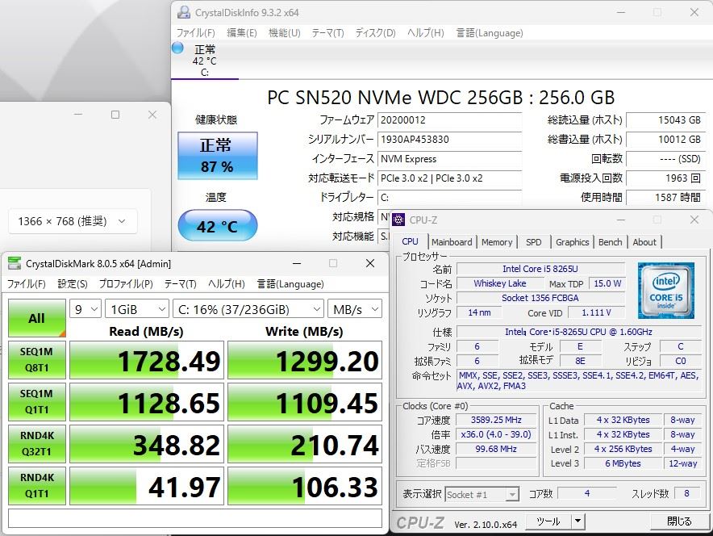Open ディスク(D) menu in CrystalDiskInfo
This screenshot has height=536, width=713.
click(375, 33)
